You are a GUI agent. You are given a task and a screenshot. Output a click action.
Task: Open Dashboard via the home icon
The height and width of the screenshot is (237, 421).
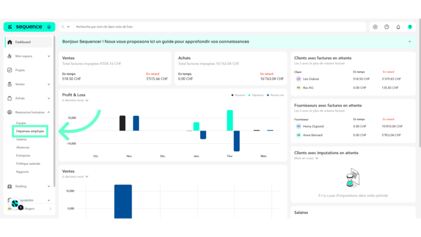10,42
